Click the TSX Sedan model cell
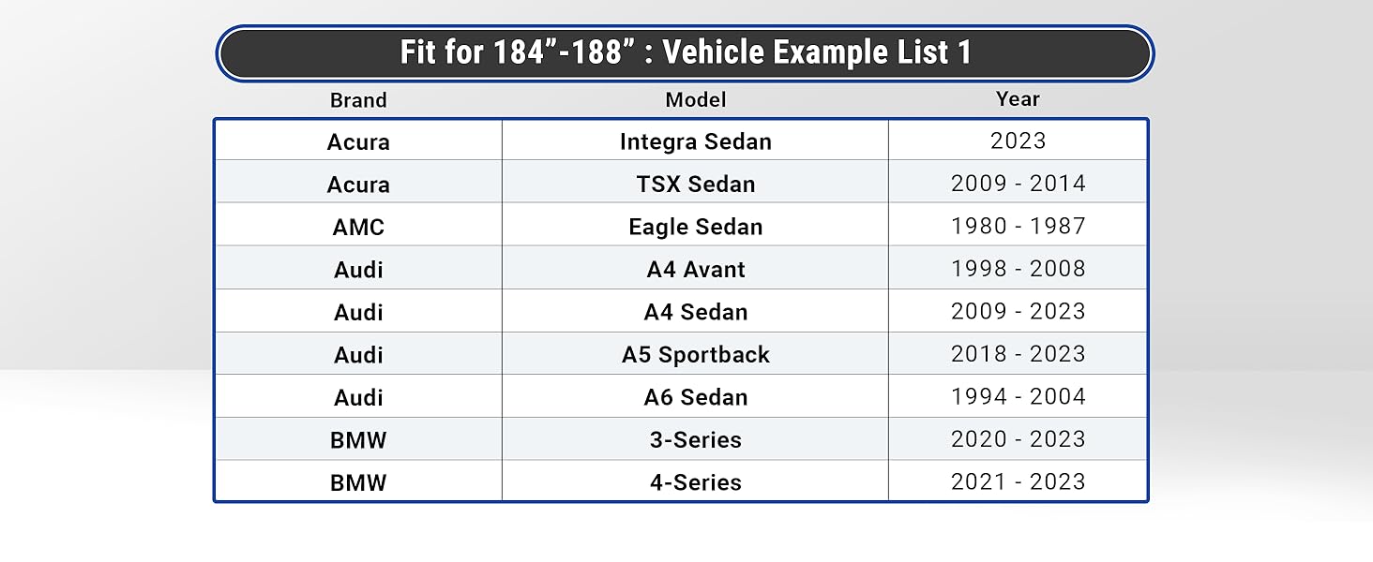 click(696, 183)
